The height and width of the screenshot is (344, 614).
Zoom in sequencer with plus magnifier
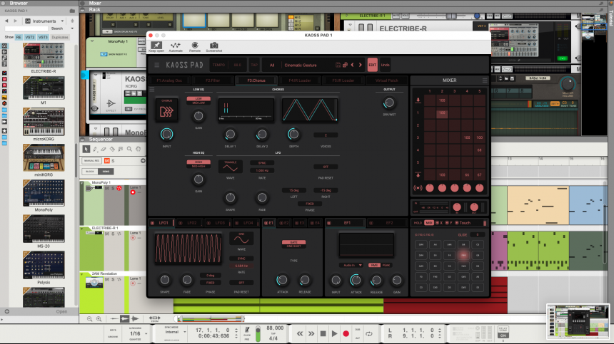click(99, 319)
